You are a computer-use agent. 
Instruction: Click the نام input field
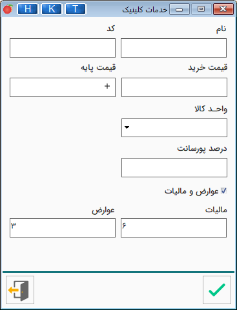[x=174, y=48]
